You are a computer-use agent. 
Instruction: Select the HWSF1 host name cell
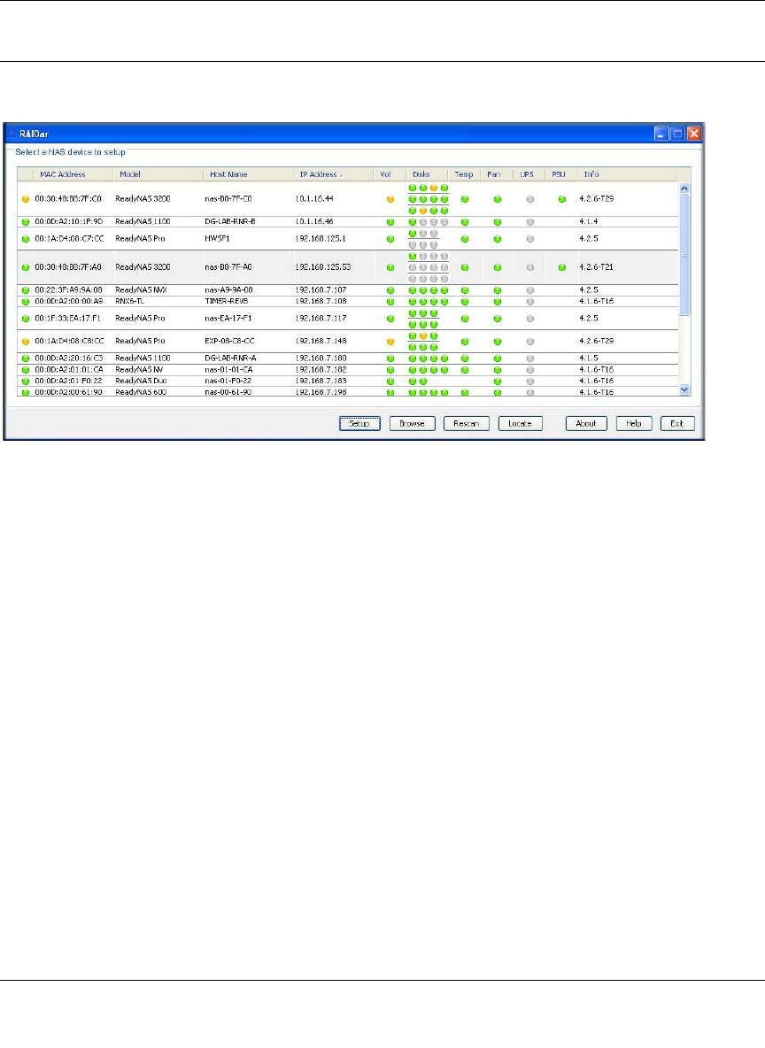click(x=217, y=239)
